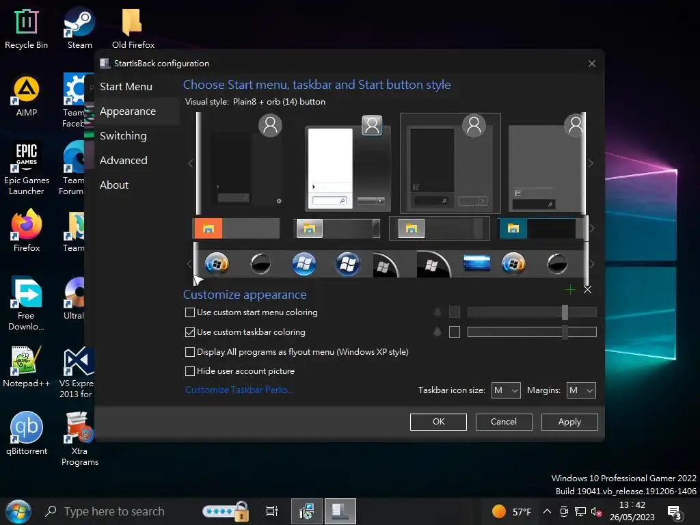Choose the orange taskbar style thumbnail
The height and width of the screenshot is (525, 700).
click(237, 228)
